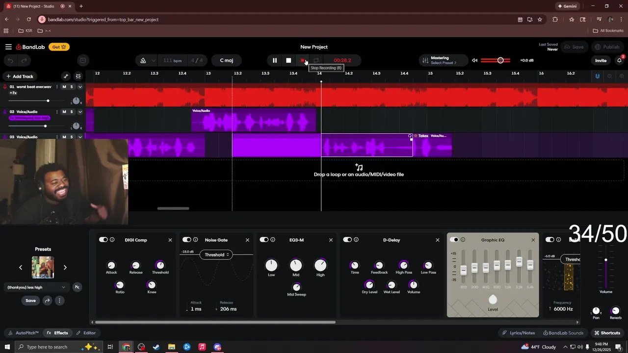Viewport: 628px width, 353px height.
Task: Toggle the EQ3-M effect on/off
Action: (x=264, y=240)
